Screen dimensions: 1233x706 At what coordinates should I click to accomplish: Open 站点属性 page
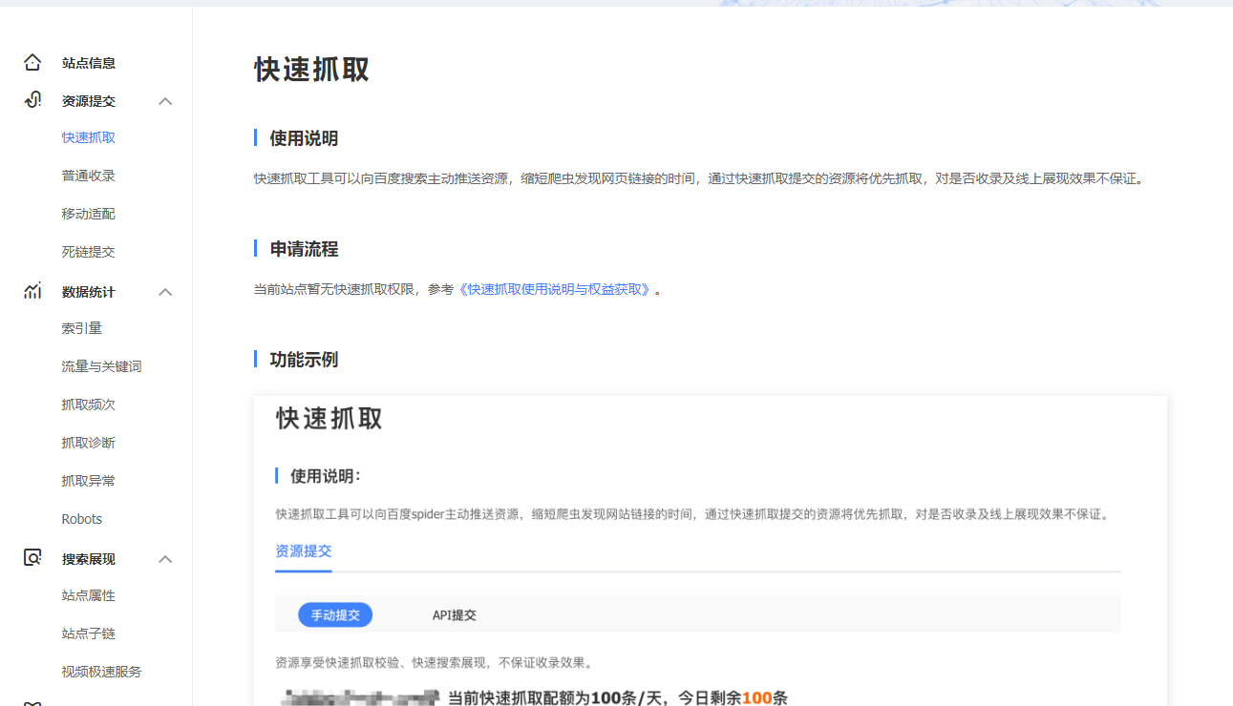tap(89, 595)
